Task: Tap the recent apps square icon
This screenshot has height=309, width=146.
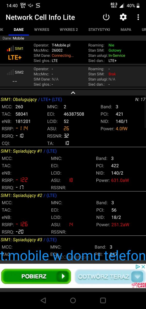Action: coord(103,300)
